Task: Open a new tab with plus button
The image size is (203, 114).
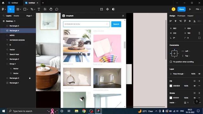Action: tap(43, 3)
